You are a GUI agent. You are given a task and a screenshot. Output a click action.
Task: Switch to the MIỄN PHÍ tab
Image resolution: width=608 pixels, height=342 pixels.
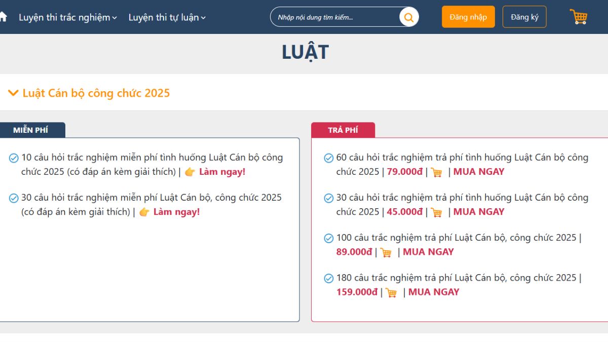click(x=31, y=130)
